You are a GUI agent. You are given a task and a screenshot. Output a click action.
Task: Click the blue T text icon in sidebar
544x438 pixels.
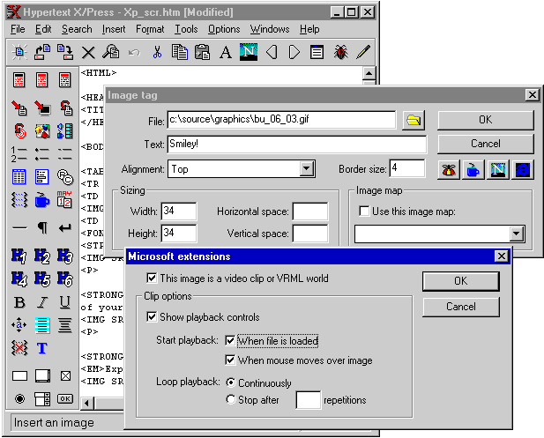coord(42,348)
